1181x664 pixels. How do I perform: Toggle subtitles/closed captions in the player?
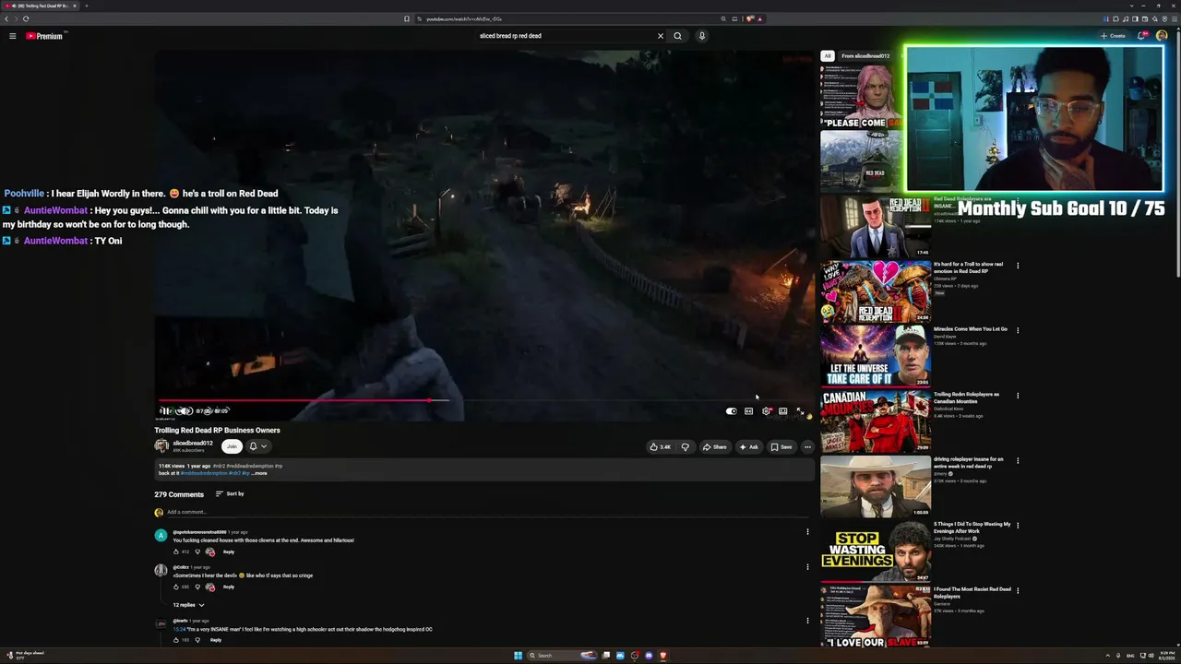(x=748, y=411)
